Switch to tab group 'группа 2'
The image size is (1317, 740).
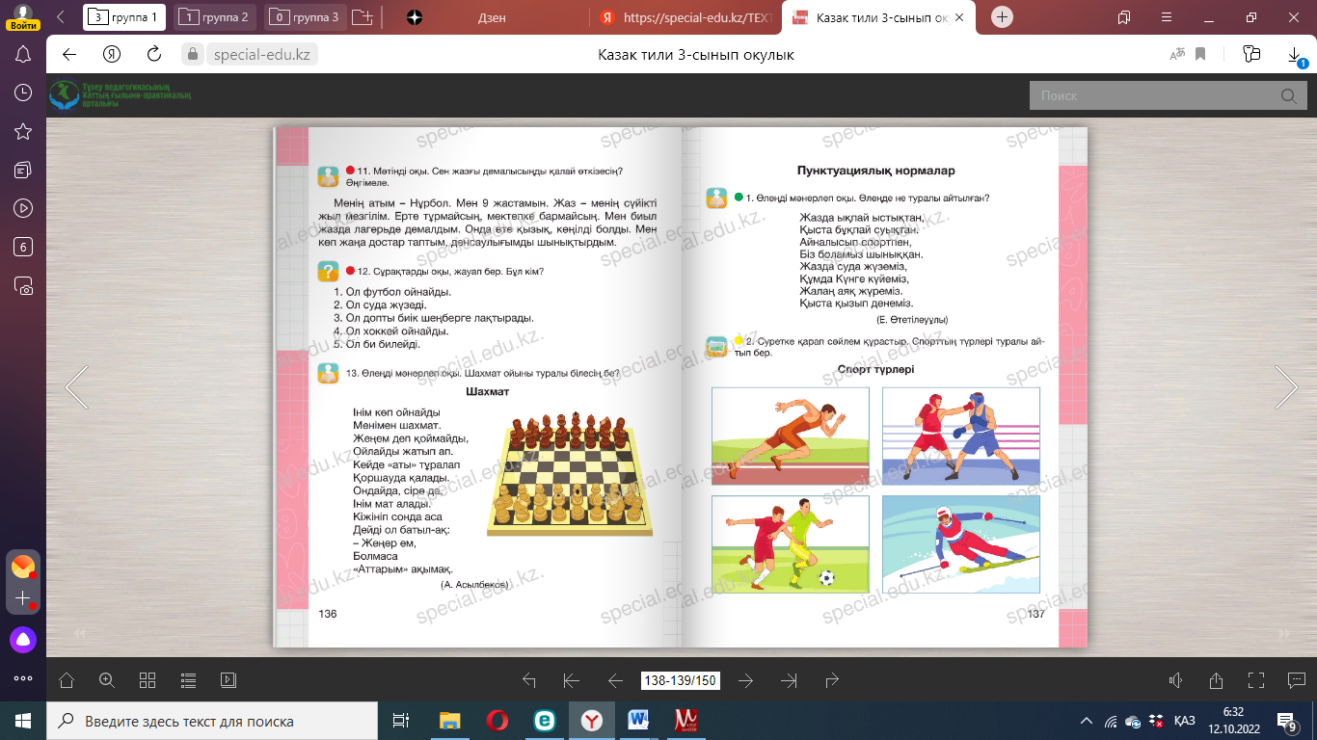pyautogui.click(x=216, y=16)
